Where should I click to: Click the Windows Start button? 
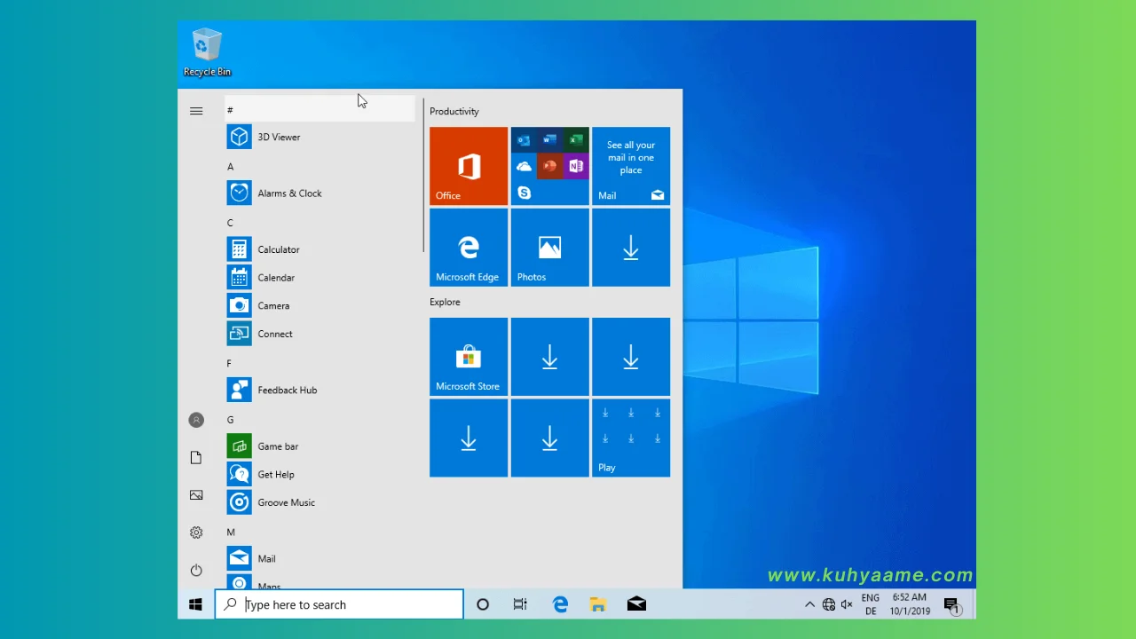(196, 604)
